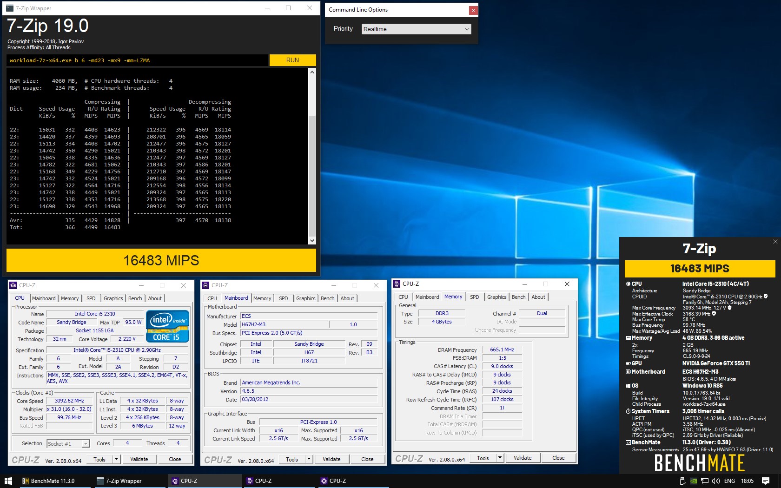Click the 7-Zip Wrapper title bar icon
The height and width of the screenshot is (488, 781).
pyautogui.click(x=10, y=8)
